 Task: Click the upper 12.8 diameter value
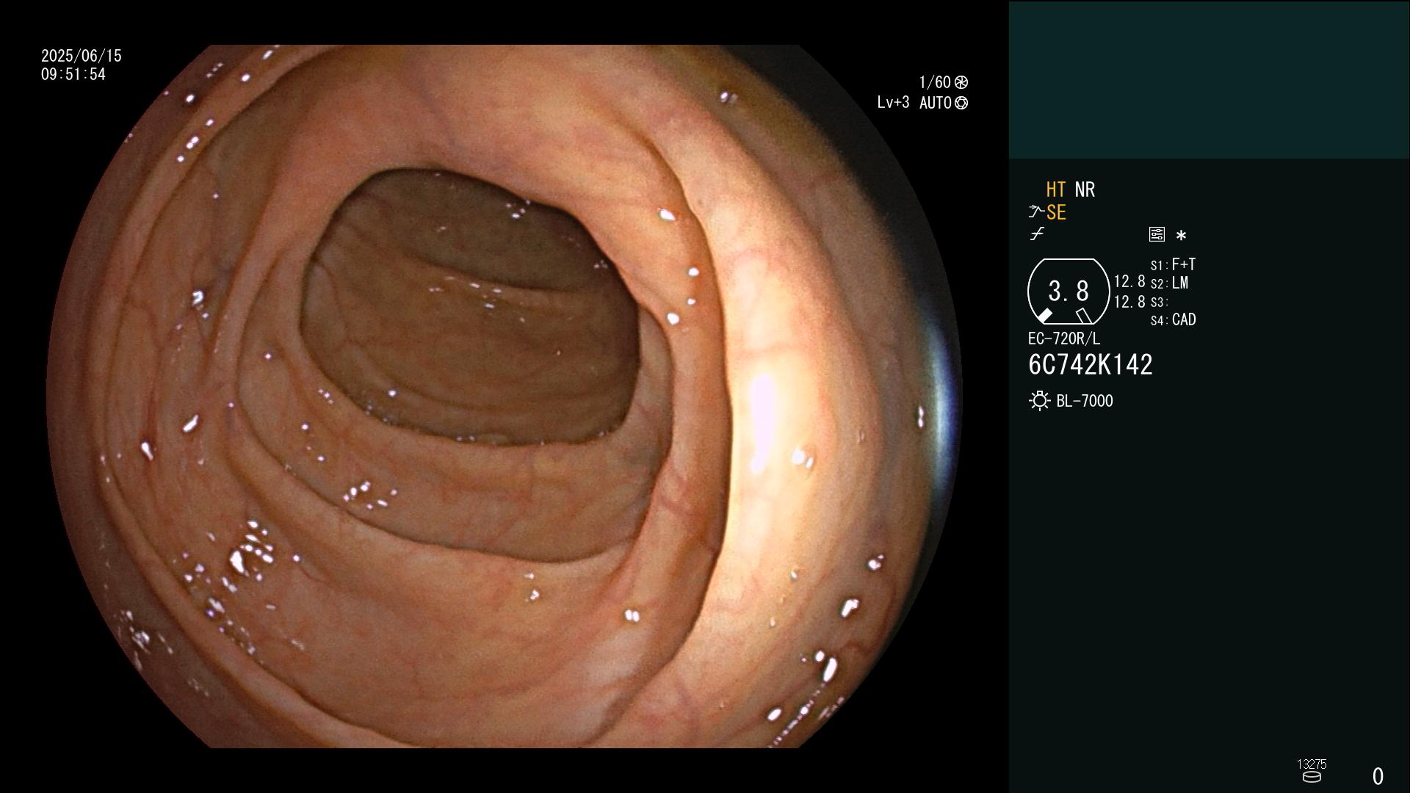pyautogui.click(x=1129, y=281)
